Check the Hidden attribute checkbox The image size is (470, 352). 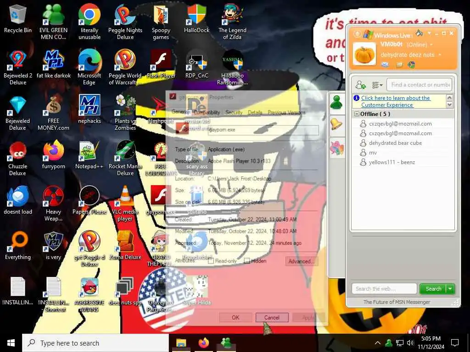246,261
